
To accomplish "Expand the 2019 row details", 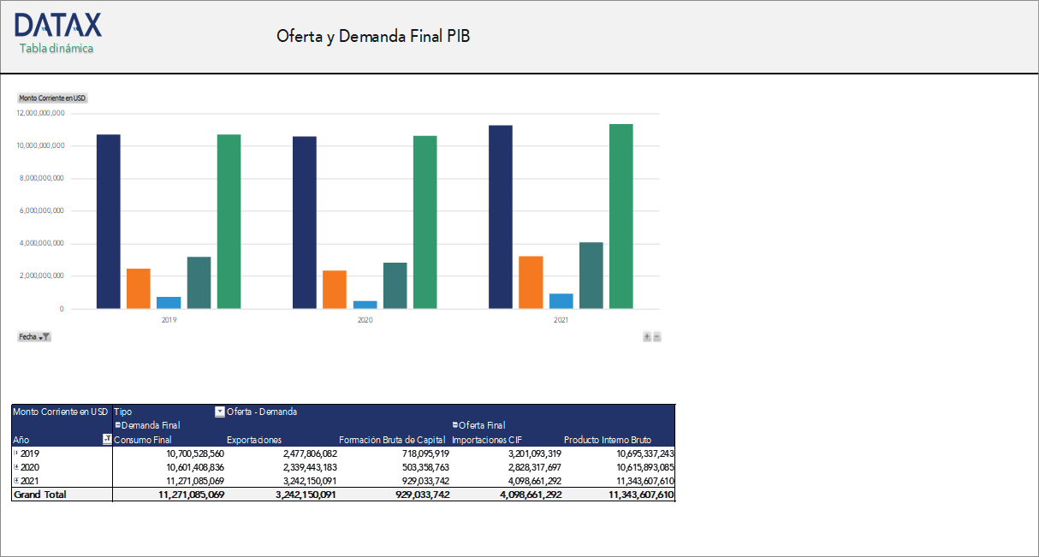I will (x=15, y=453).
